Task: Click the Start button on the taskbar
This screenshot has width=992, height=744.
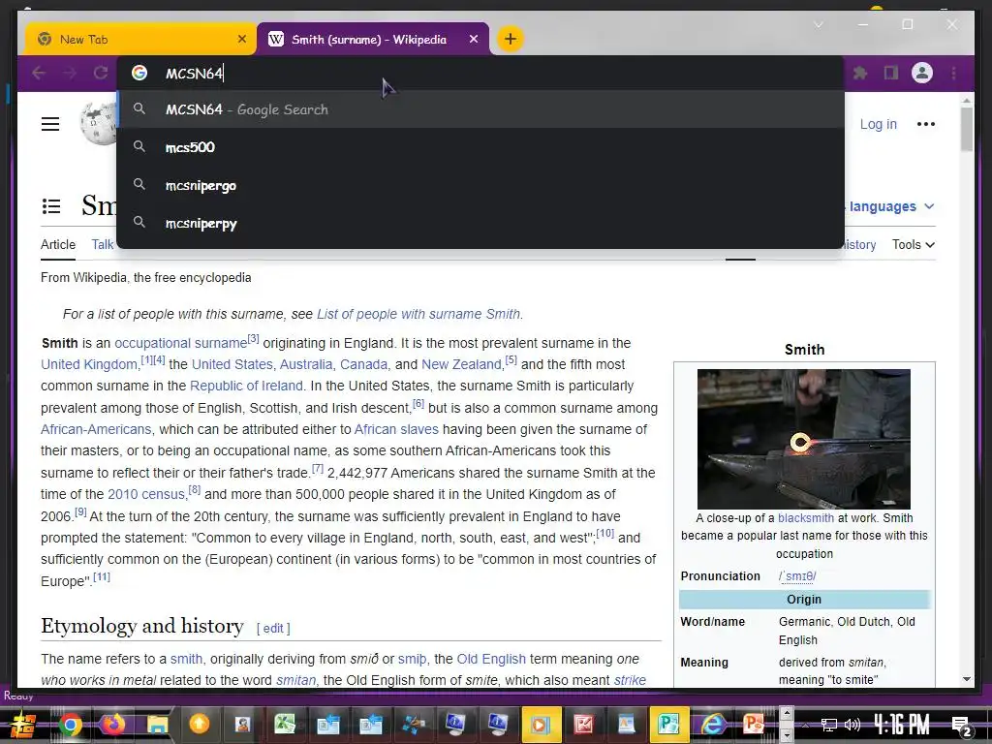Action: tap(23, 725)
